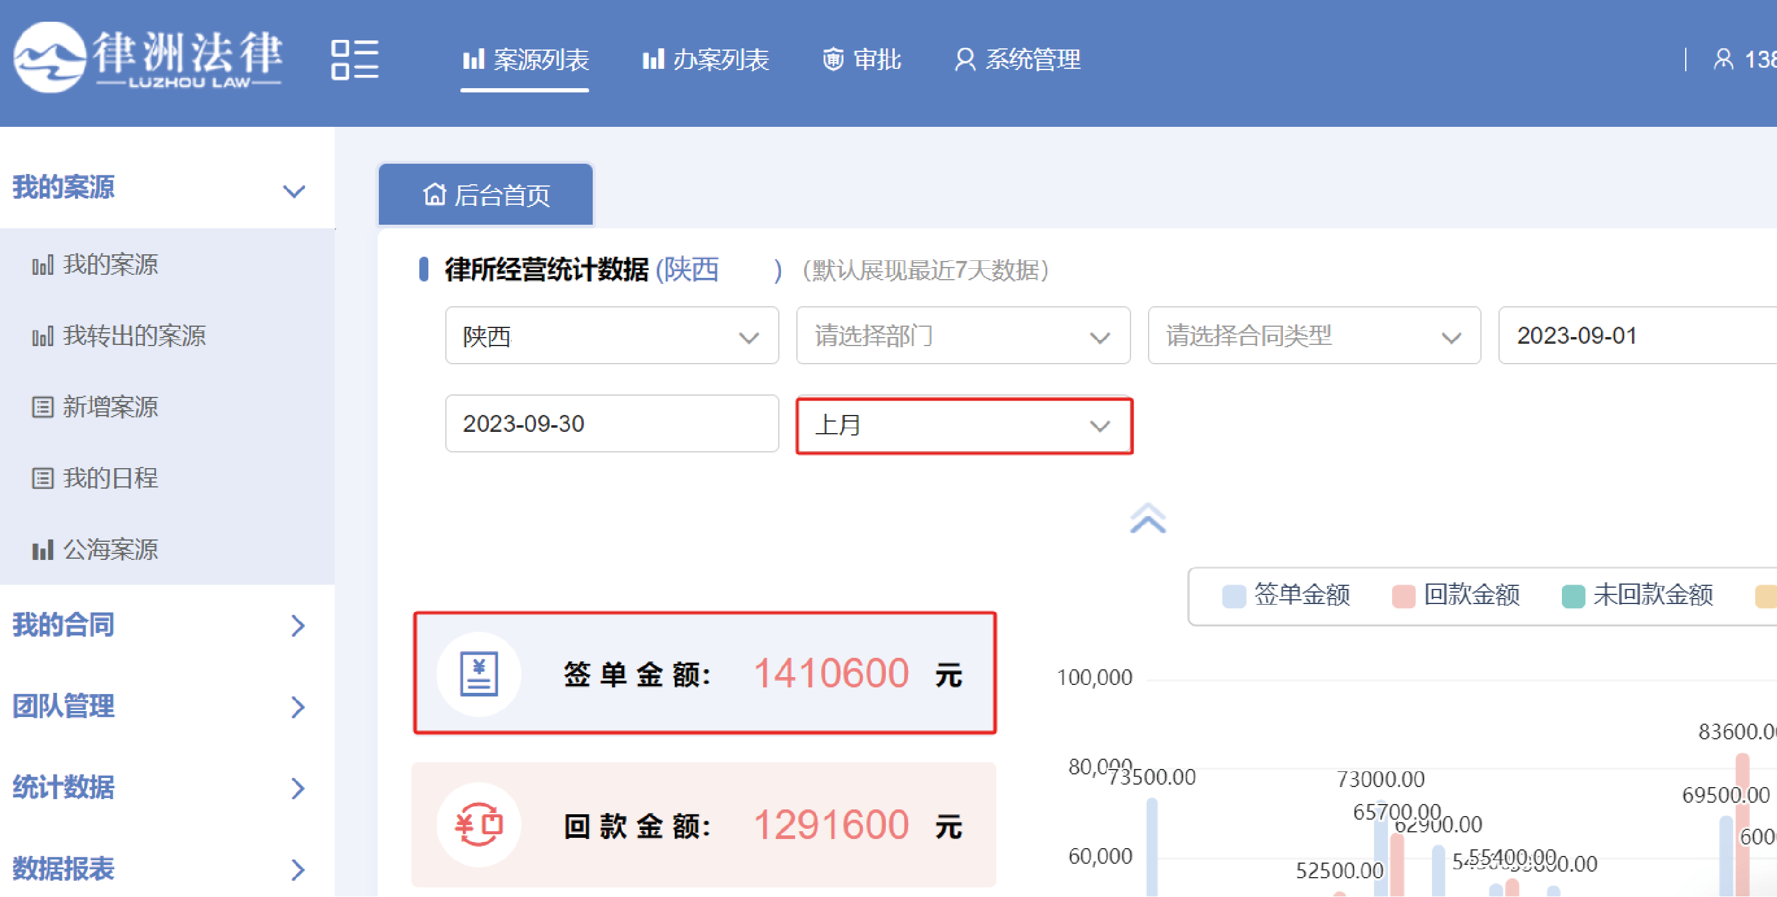The width and height of the screenshot is (1777, 897).
Task: Click the person icon beside 系统管理
Action: 965,59
